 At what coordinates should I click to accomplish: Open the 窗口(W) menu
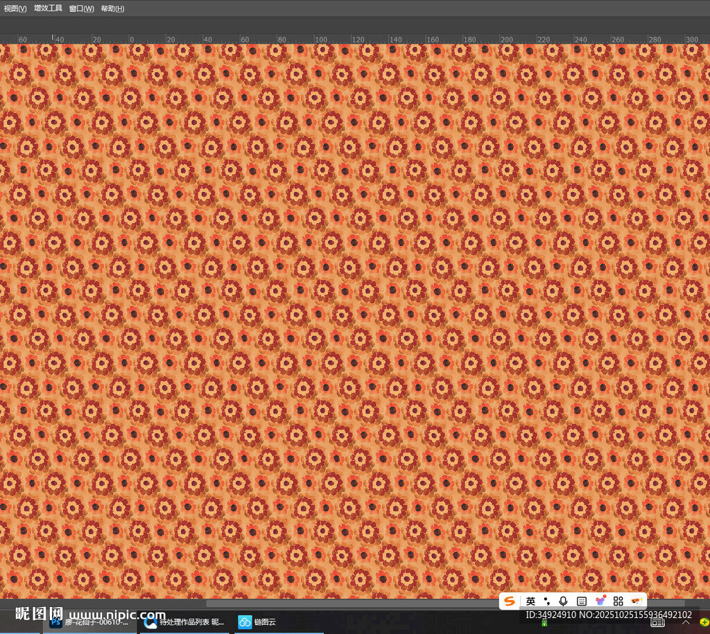[x=82, y=8]
